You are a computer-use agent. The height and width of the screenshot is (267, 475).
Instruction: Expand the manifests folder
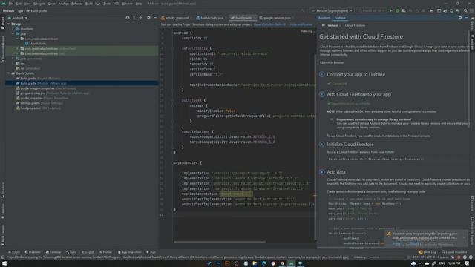pyautogui.click(x=13, y=29)
